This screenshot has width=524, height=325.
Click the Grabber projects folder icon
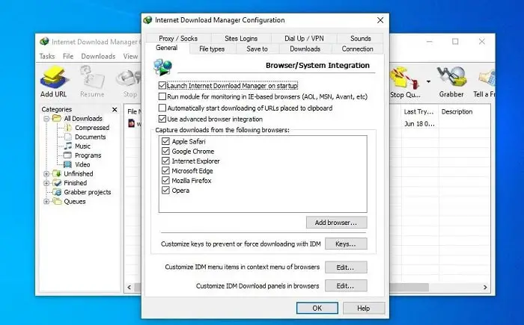[x=57, y=192]
